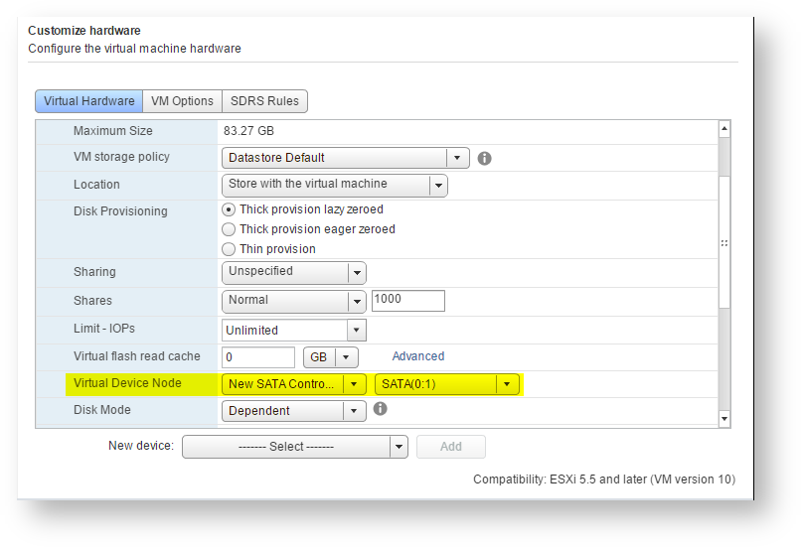Click the scrollbar up arrow
The image size is (802, 548).
pyautogui.click(x=723, y=129)
